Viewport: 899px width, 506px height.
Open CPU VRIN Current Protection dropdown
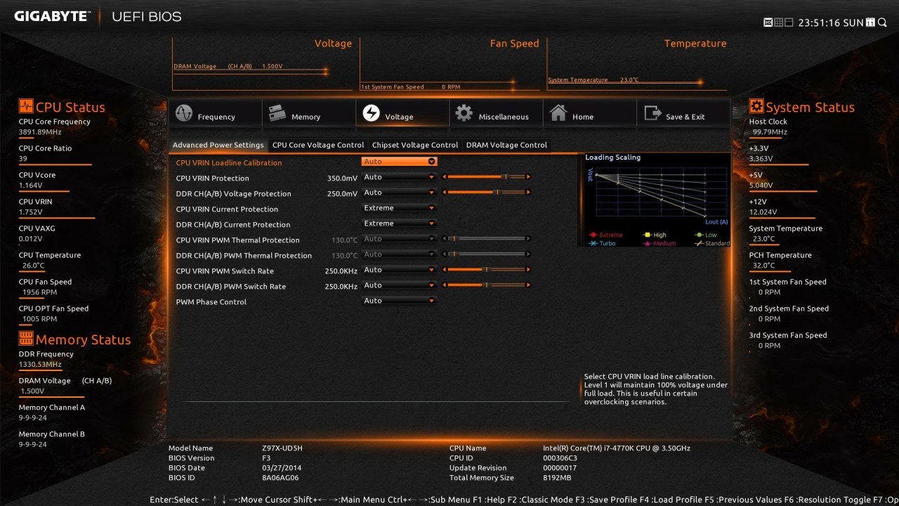click(x=399, y=208)
